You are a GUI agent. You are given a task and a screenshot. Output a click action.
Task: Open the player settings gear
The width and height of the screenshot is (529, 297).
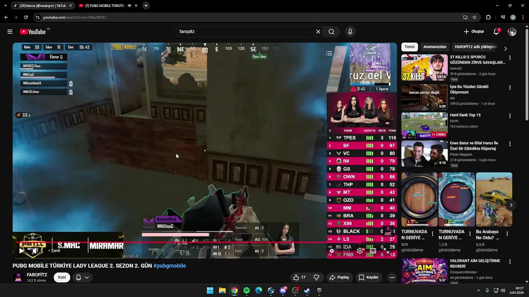(360, 250)
